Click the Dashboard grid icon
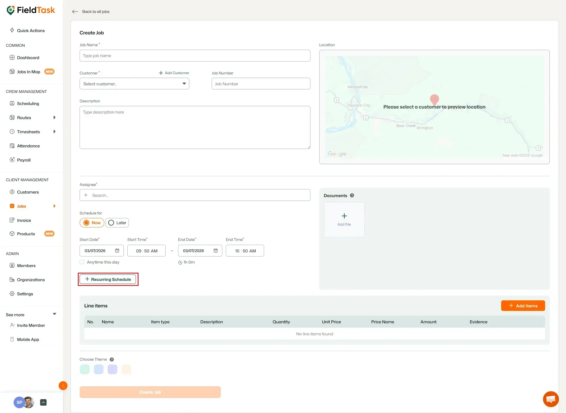This screenshot has height=413, width=566. click(x=12, y=57)
